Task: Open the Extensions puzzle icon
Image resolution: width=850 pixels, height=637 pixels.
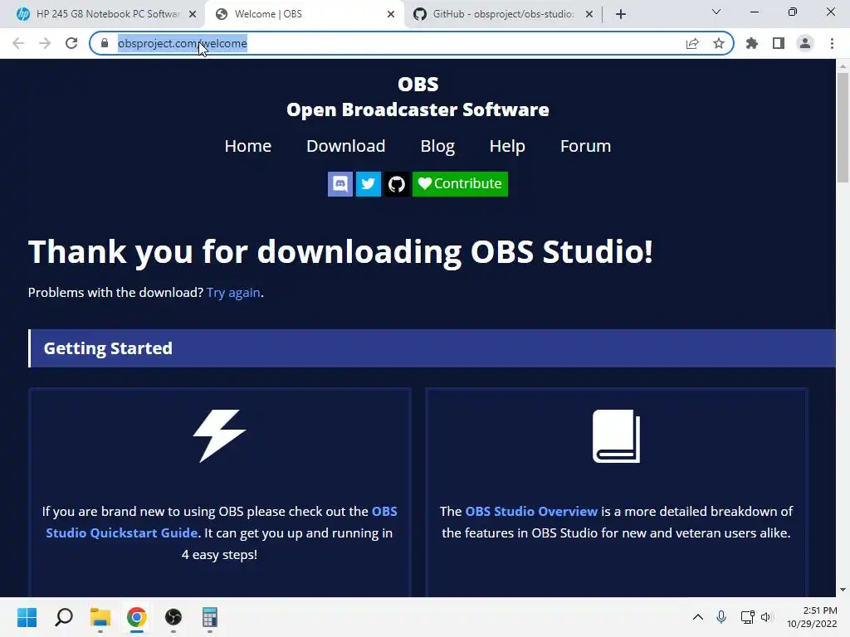Action: [x=752, y=43]
